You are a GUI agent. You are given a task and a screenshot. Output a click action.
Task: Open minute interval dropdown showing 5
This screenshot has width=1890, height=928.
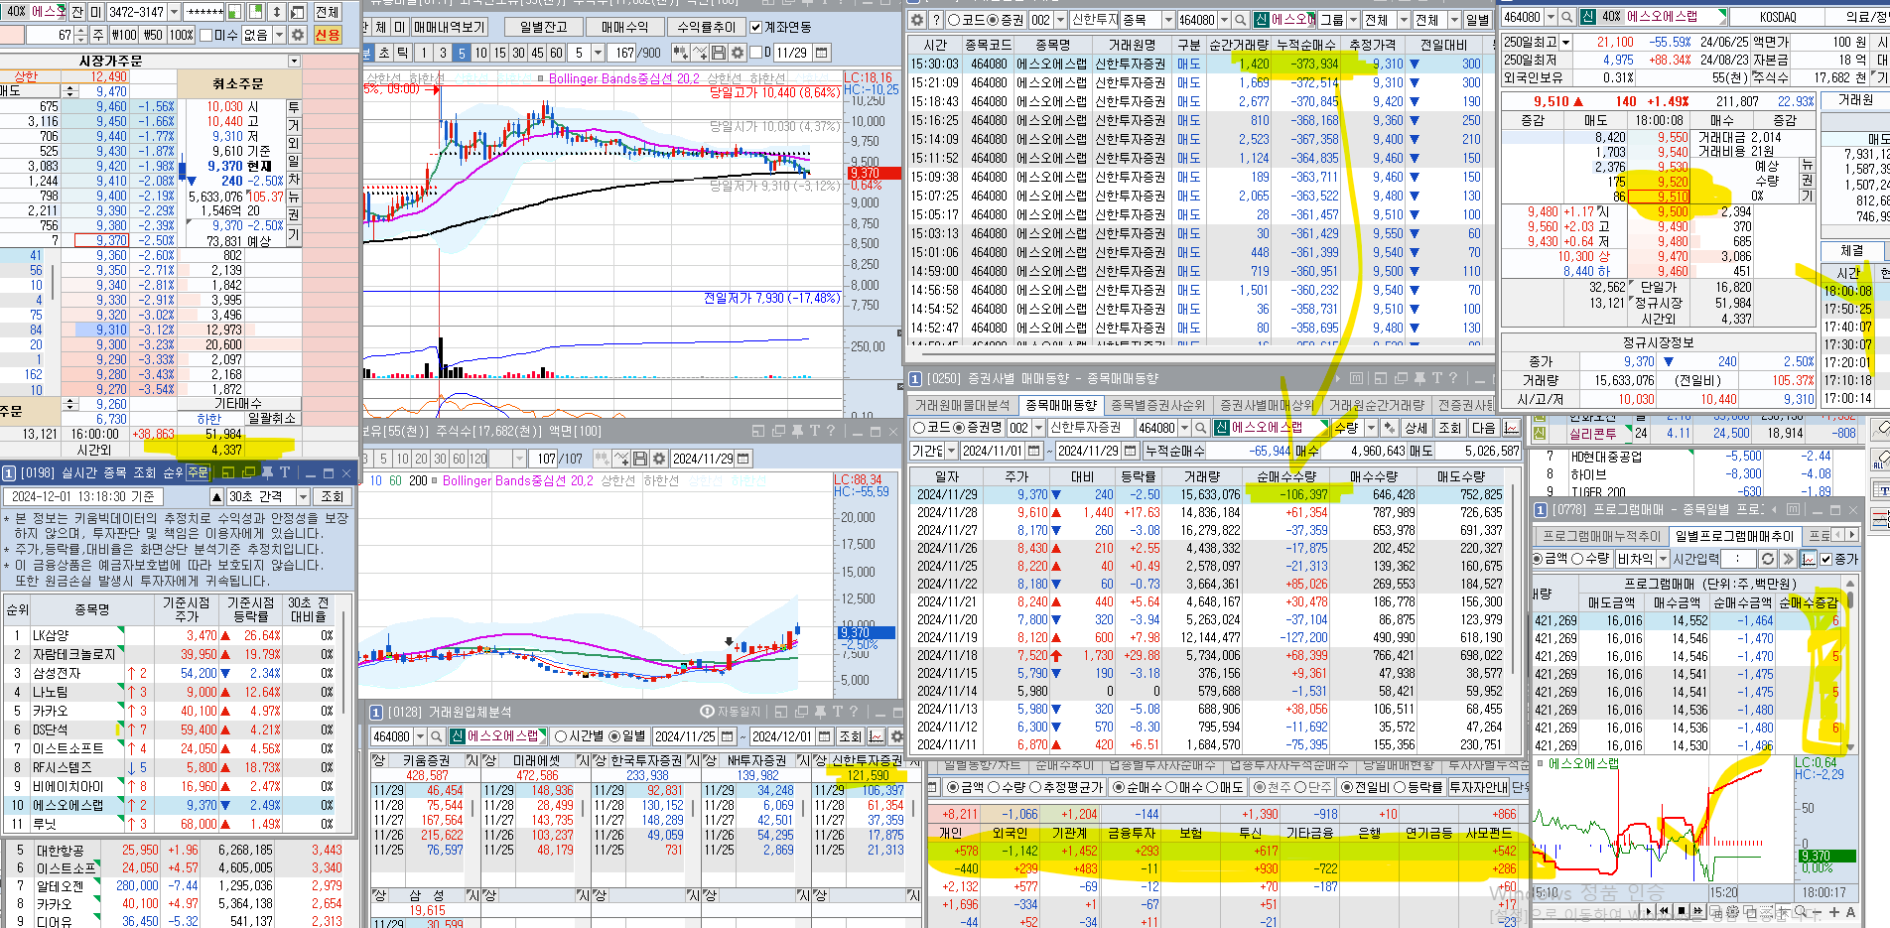point(598,53)
